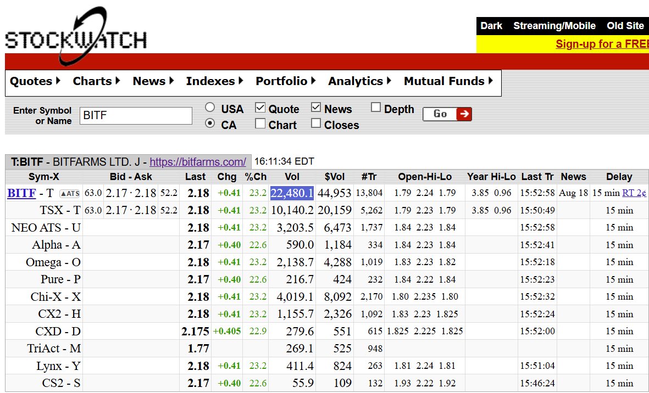Click the NEO ATS - U row label
Screen dimensions: 649x393
46,228
